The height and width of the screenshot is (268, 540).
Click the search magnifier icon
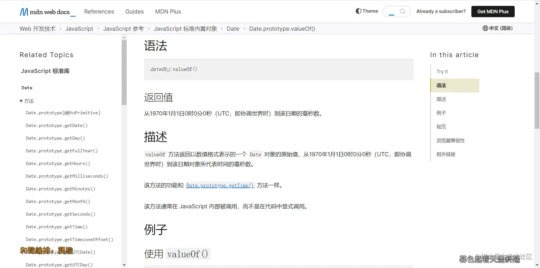pos(402,11)
